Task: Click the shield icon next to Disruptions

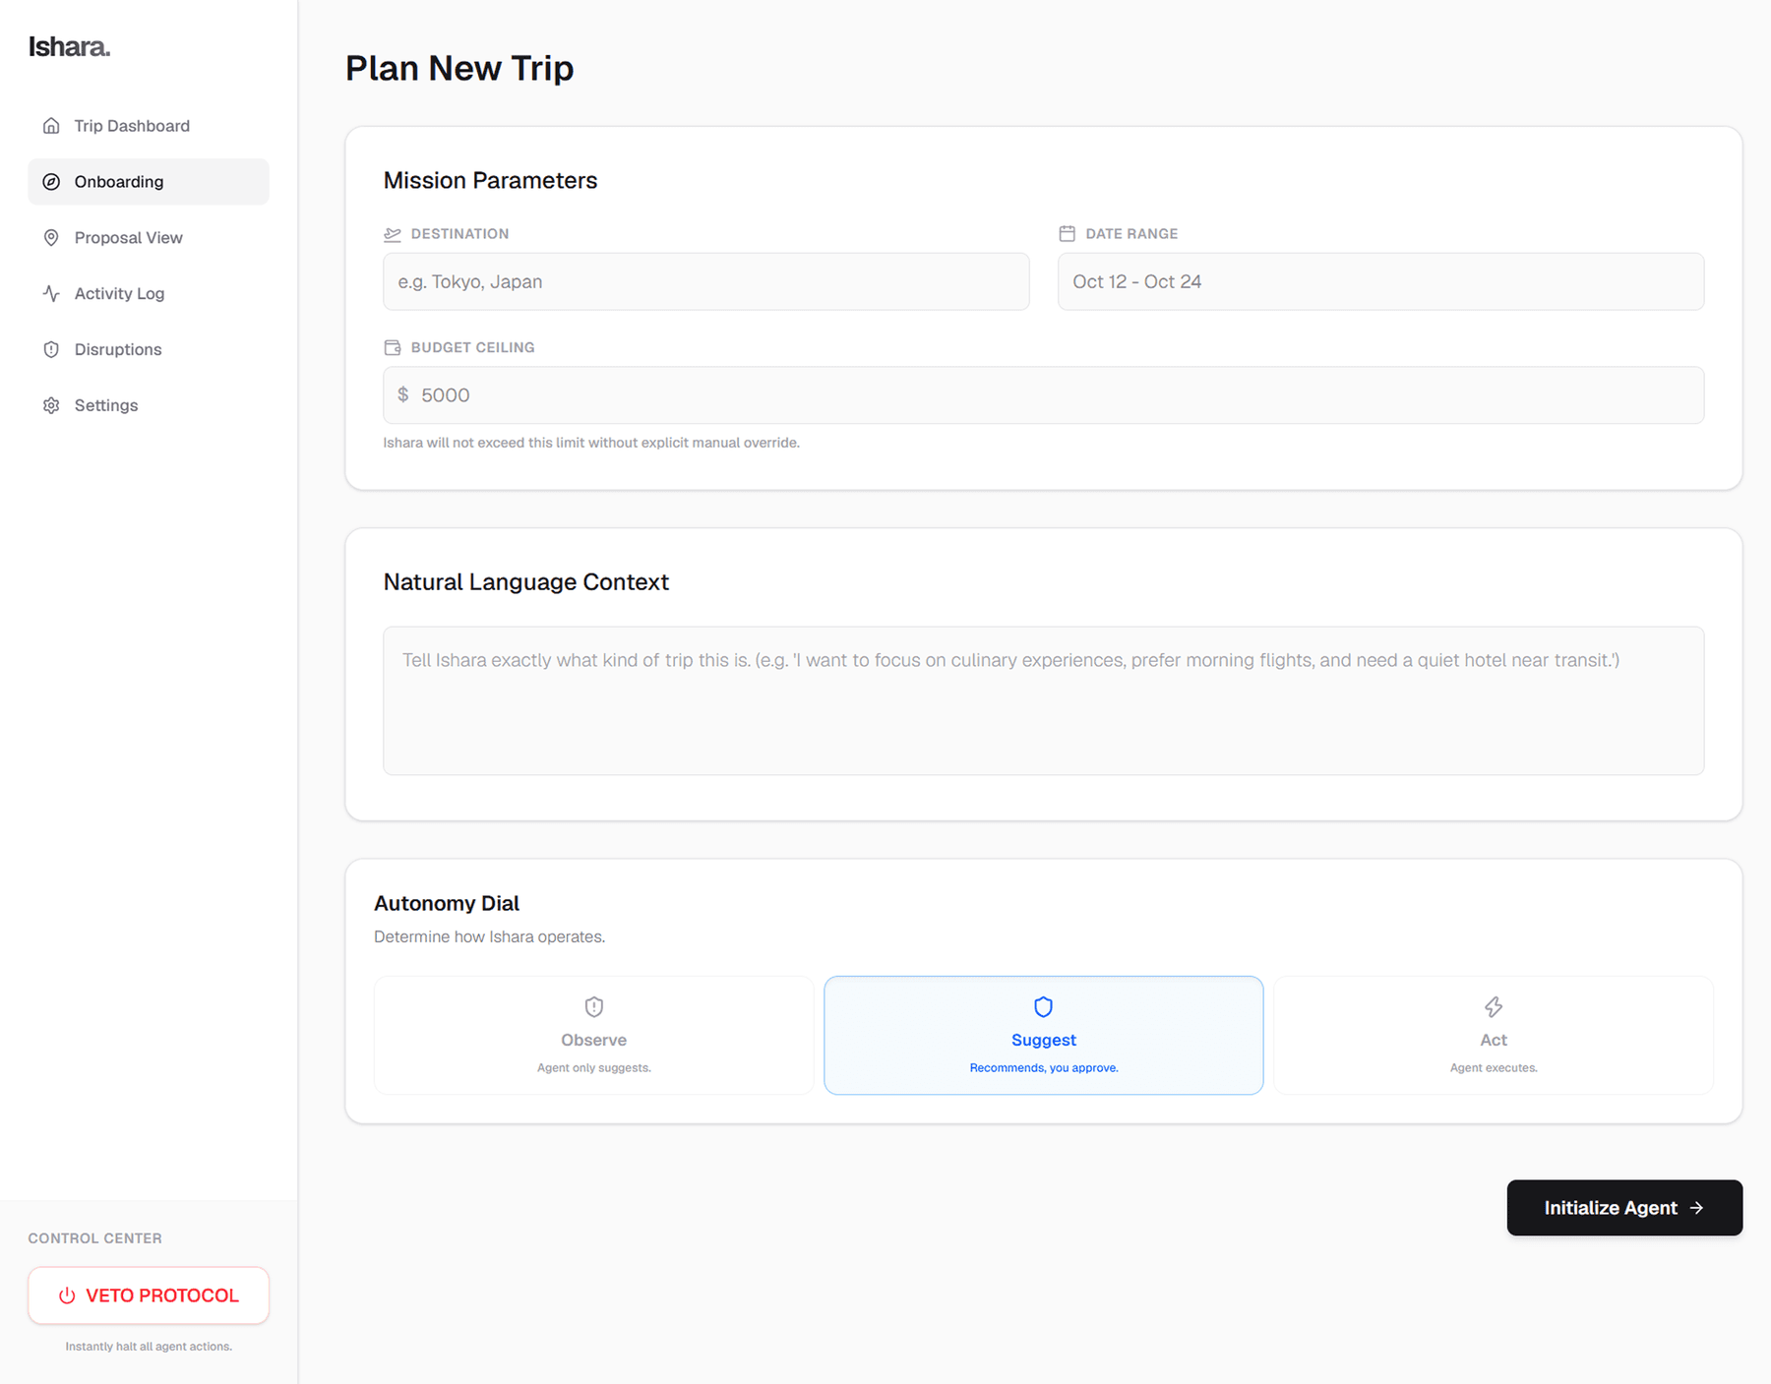Action: pyautogui.click(x=51, y=349)
